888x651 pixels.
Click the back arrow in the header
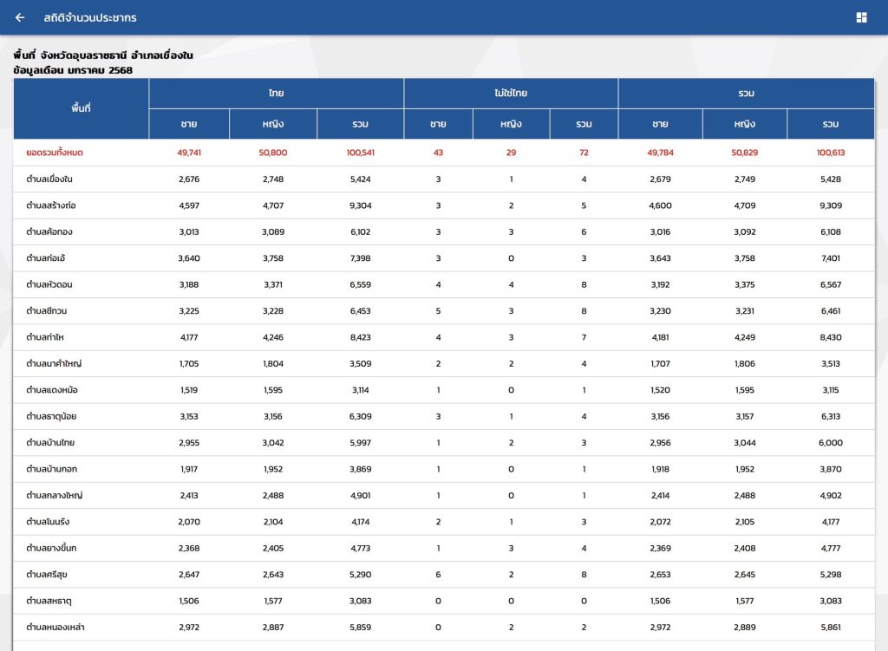pos(20,17)
